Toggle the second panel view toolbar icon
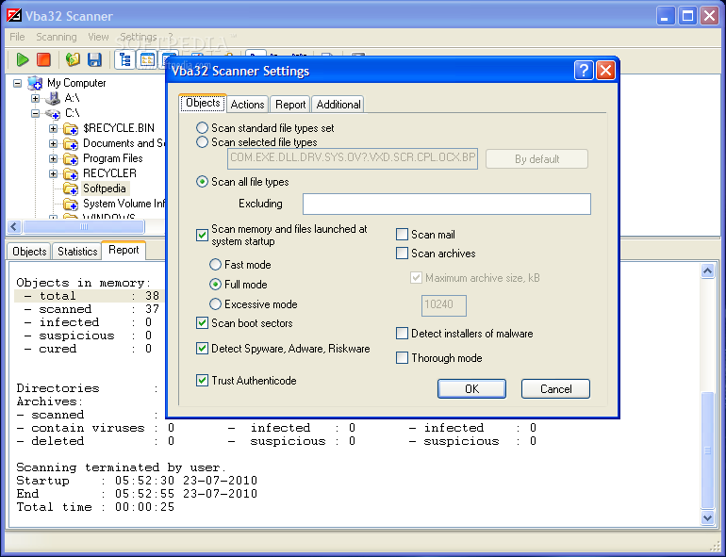726x557 pixels. click(147, 59)
